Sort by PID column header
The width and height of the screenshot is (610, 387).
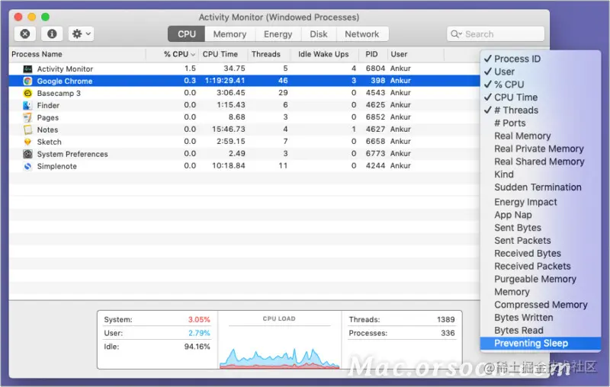coord(373,54)
